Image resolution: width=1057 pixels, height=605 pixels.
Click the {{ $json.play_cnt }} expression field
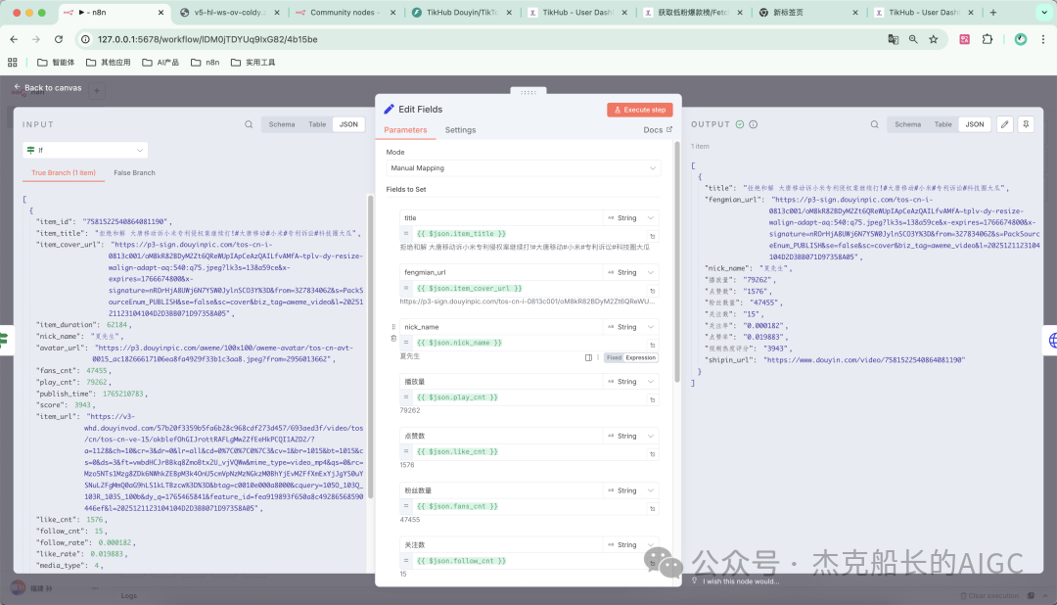pyautogui.click(x=529, y=397)
